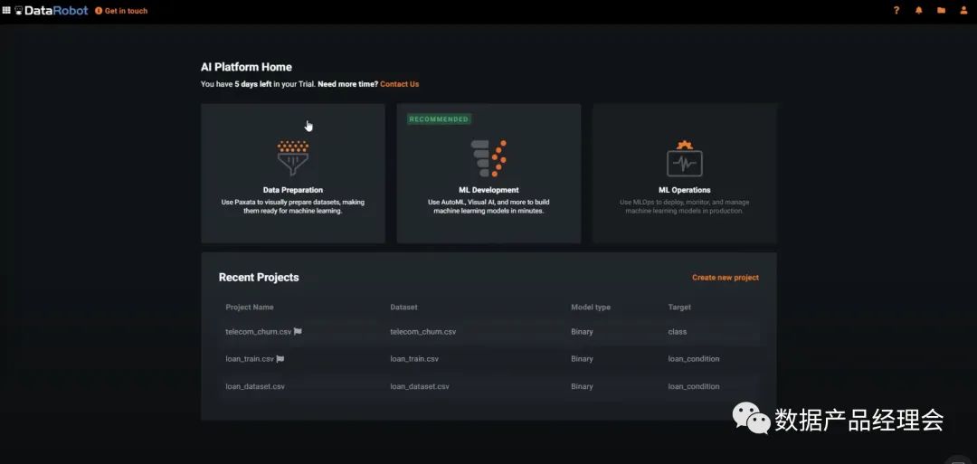Open the notifications bell icon

(918, 11)
